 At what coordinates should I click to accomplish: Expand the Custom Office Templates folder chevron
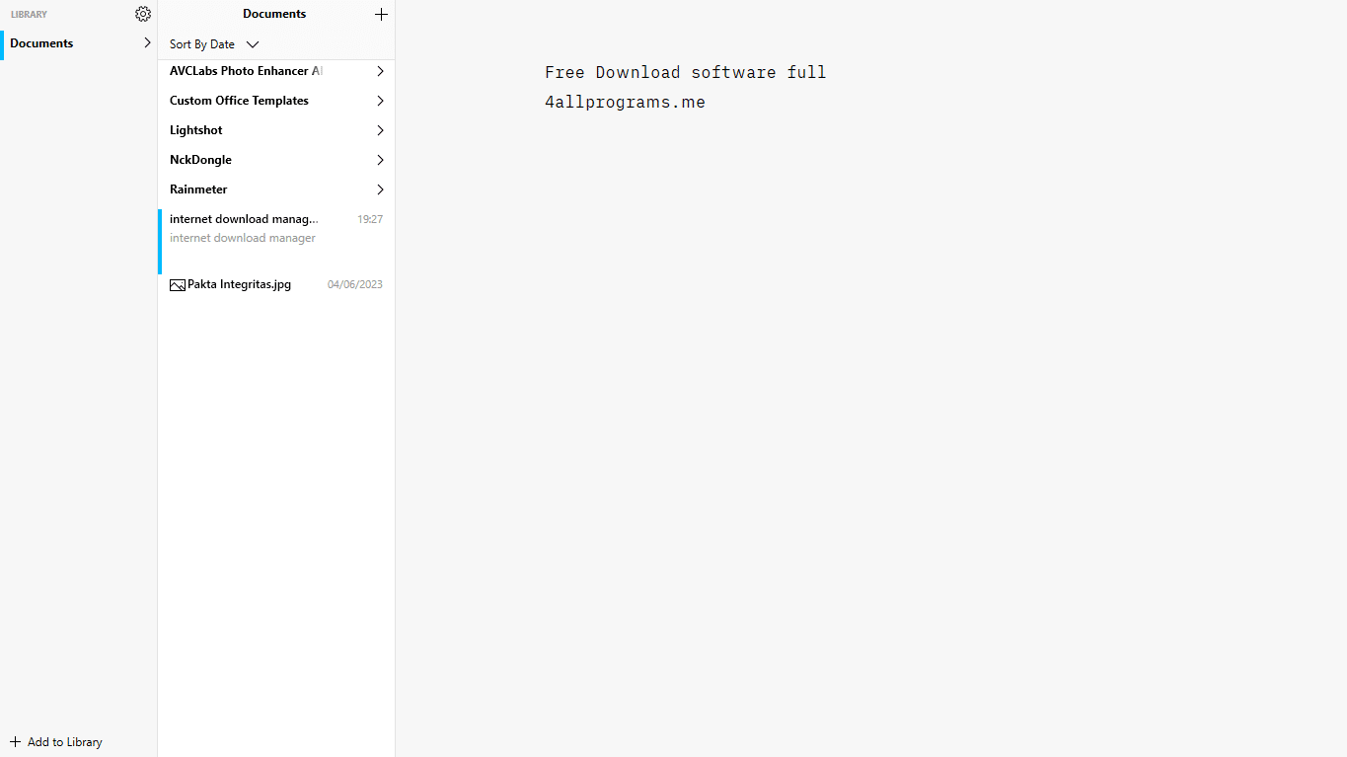click(380, 101)
